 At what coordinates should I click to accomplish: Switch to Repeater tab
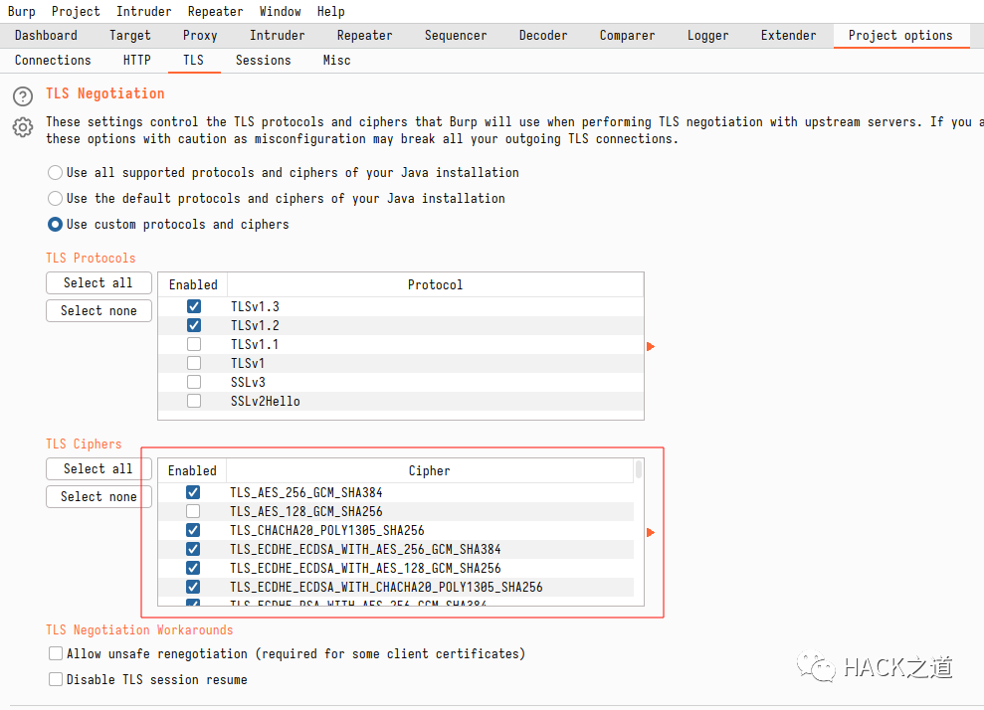pyautogui.click(x=364, y=35)
